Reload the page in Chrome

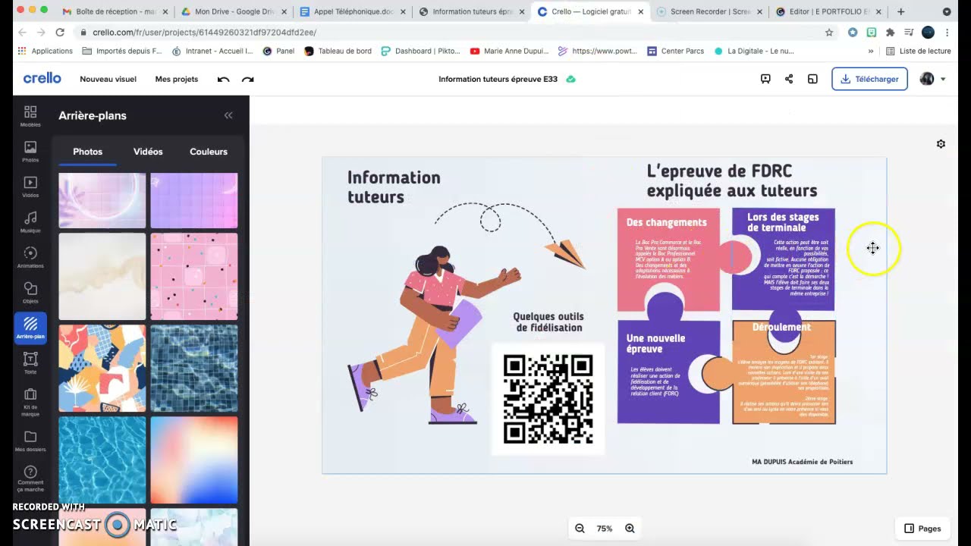[x=60, y=33]
